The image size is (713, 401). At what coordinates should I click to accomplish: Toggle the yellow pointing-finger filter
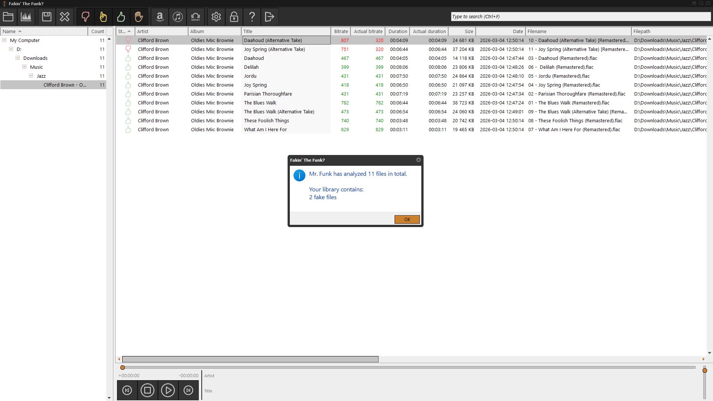(x=103, y=17)
